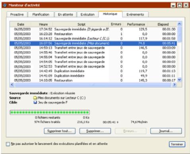Select the 17:34:52 Sauvegarde immédiate row

coord(93,29)
